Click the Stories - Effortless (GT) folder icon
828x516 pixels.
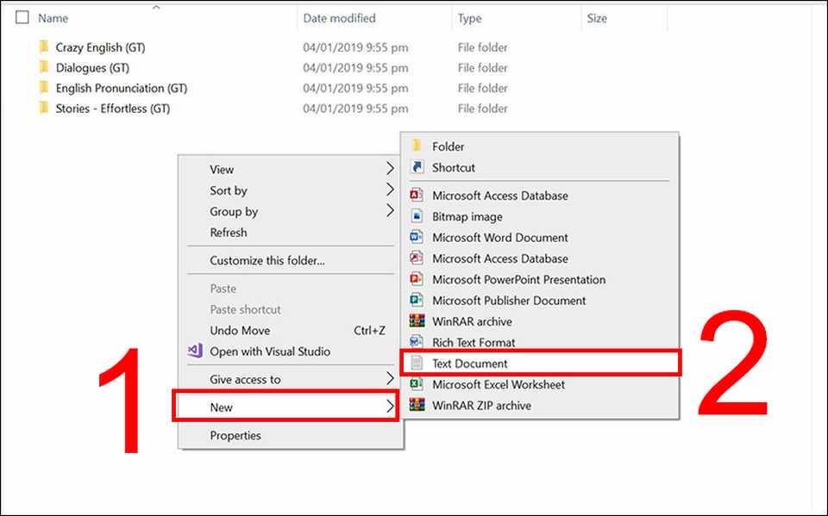42,109
